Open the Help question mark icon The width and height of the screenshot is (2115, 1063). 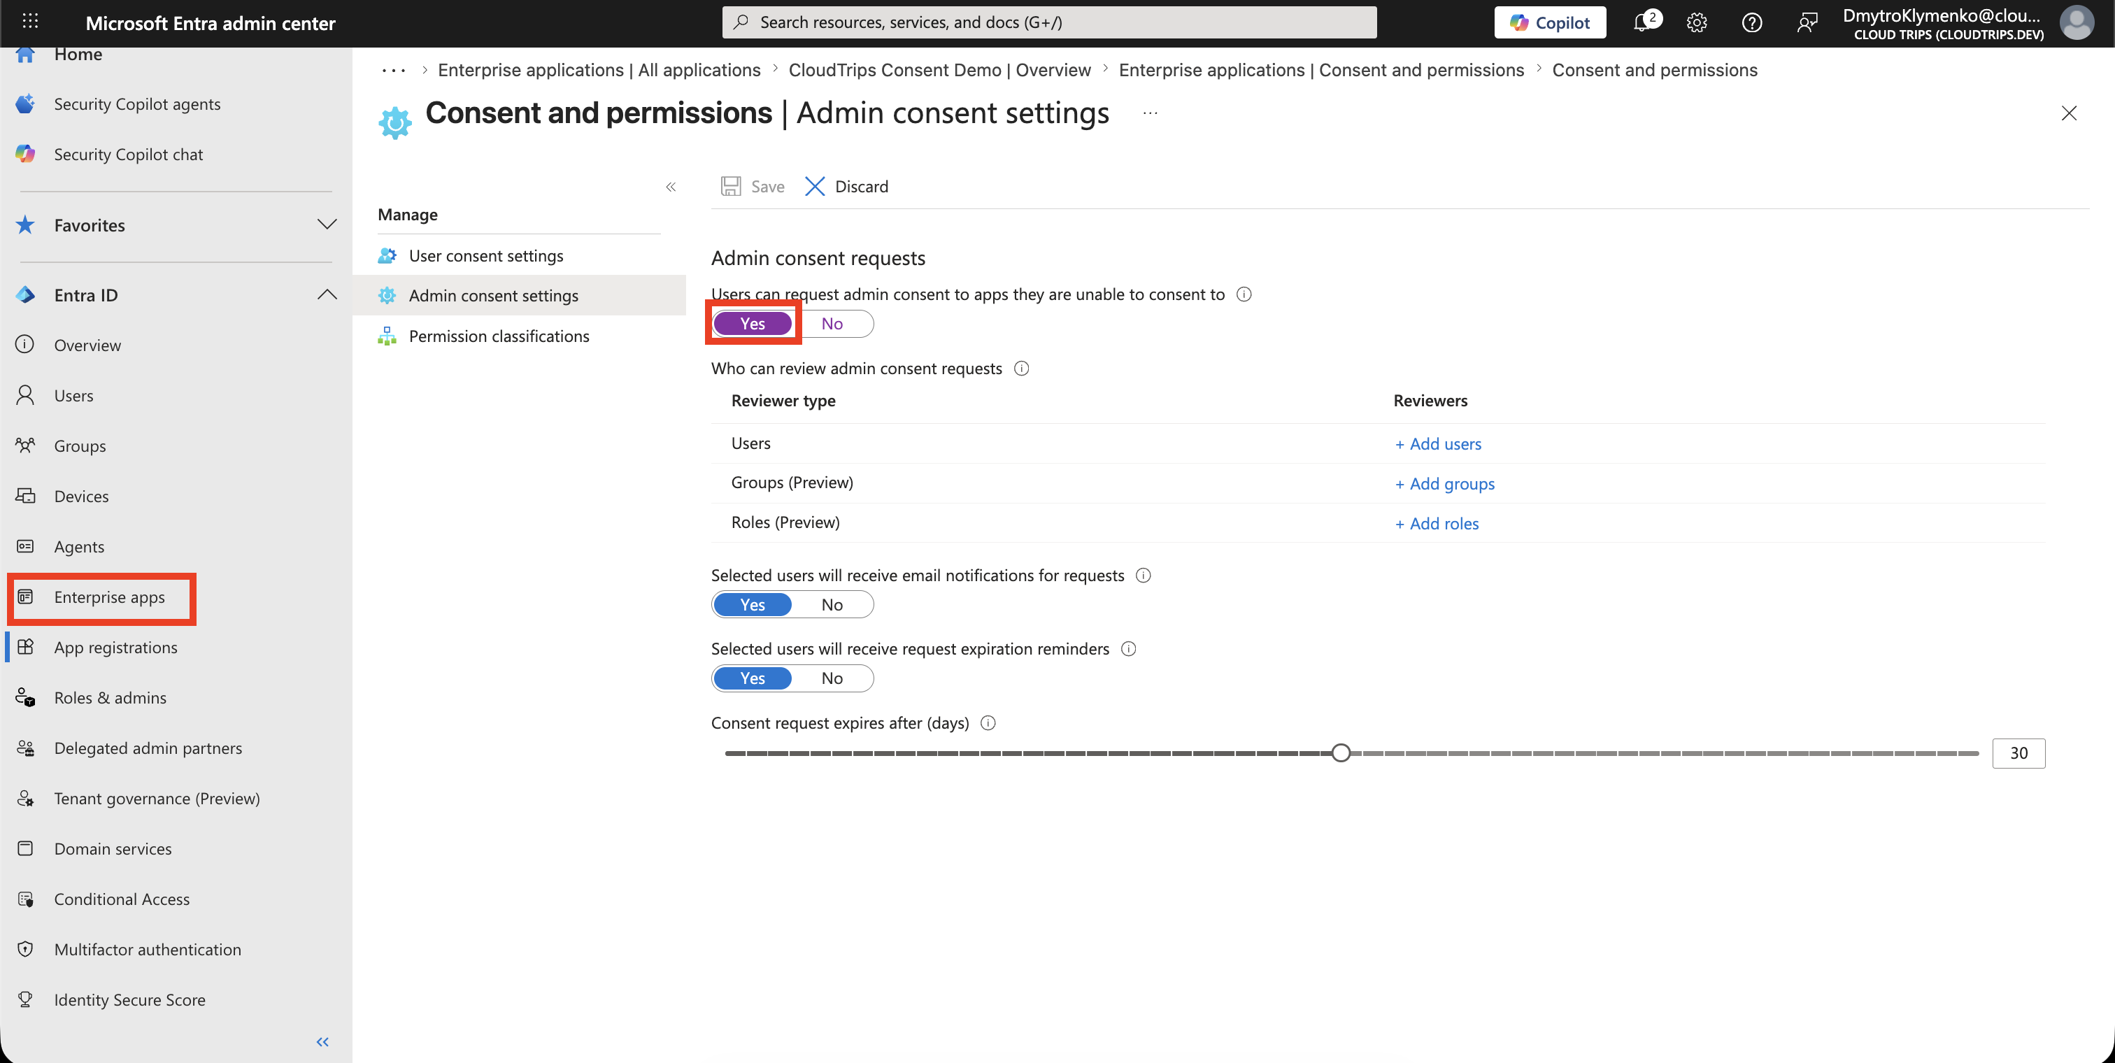(x=1751, y=22)
